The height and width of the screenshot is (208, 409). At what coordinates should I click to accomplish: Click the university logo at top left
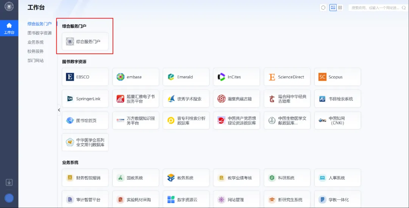[x=9, y=6]
